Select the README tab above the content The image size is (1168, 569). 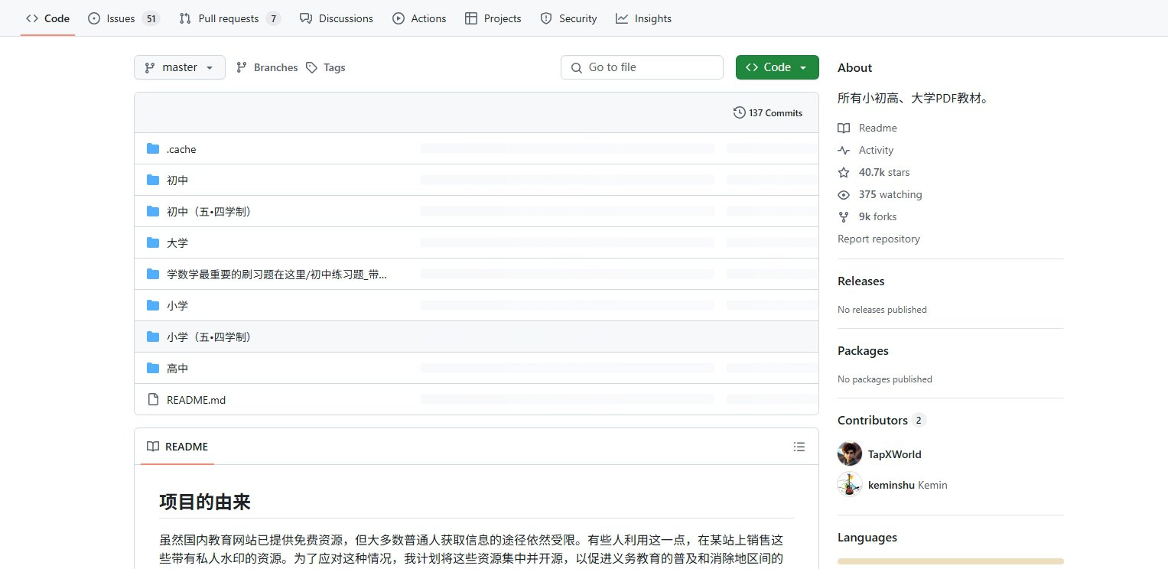pyautogui.click(x=177, y=447)
